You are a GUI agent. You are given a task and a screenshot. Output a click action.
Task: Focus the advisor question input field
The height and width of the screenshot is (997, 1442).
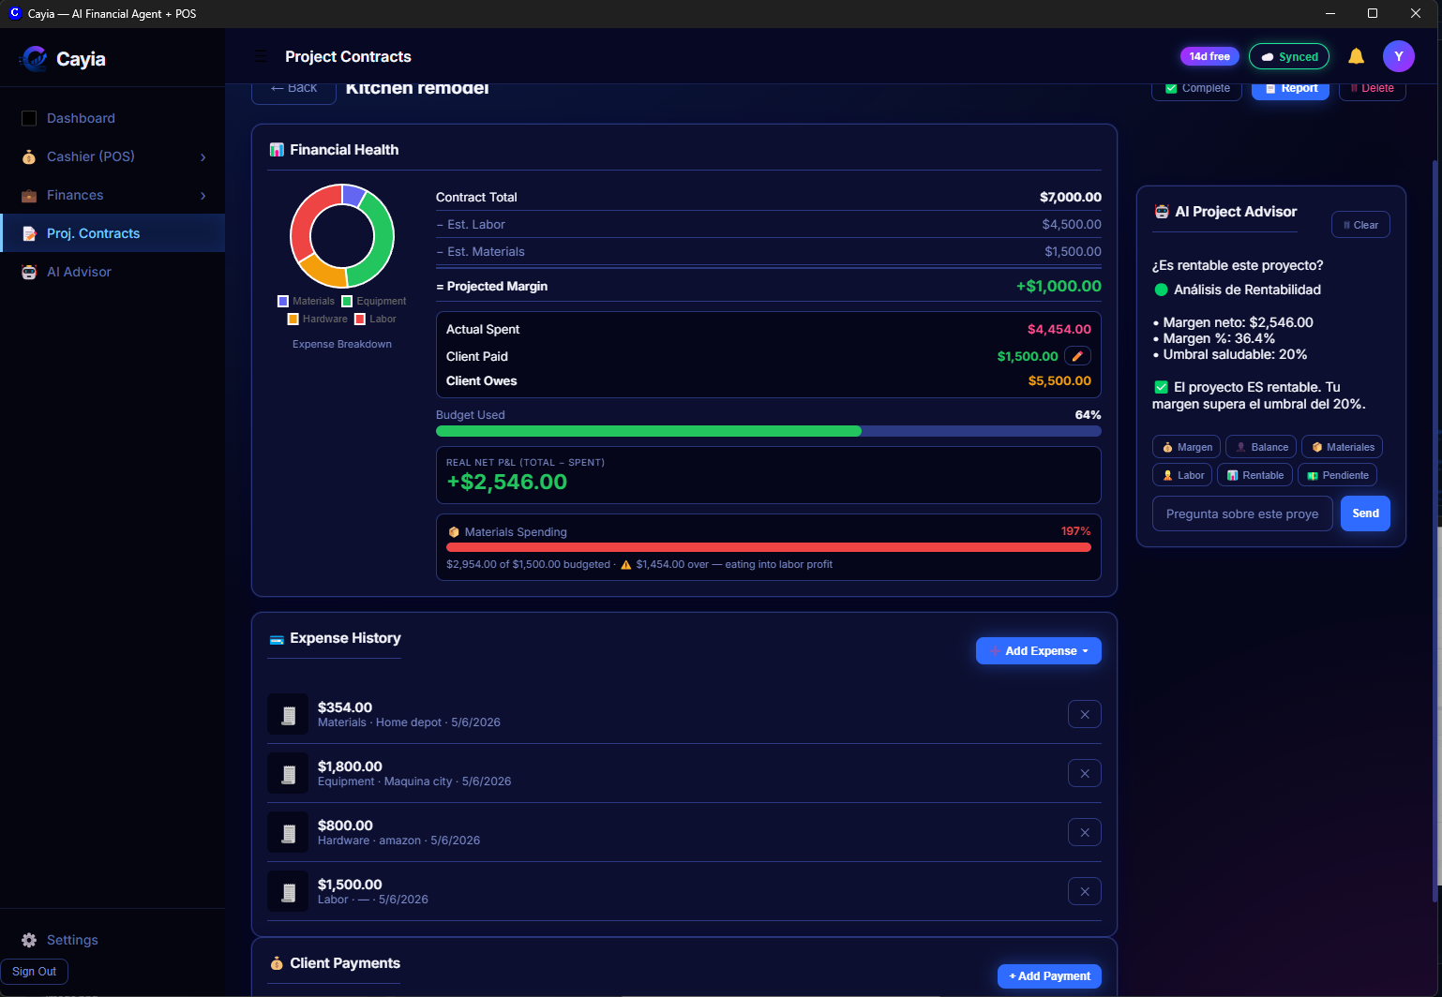pos(1242,513)
